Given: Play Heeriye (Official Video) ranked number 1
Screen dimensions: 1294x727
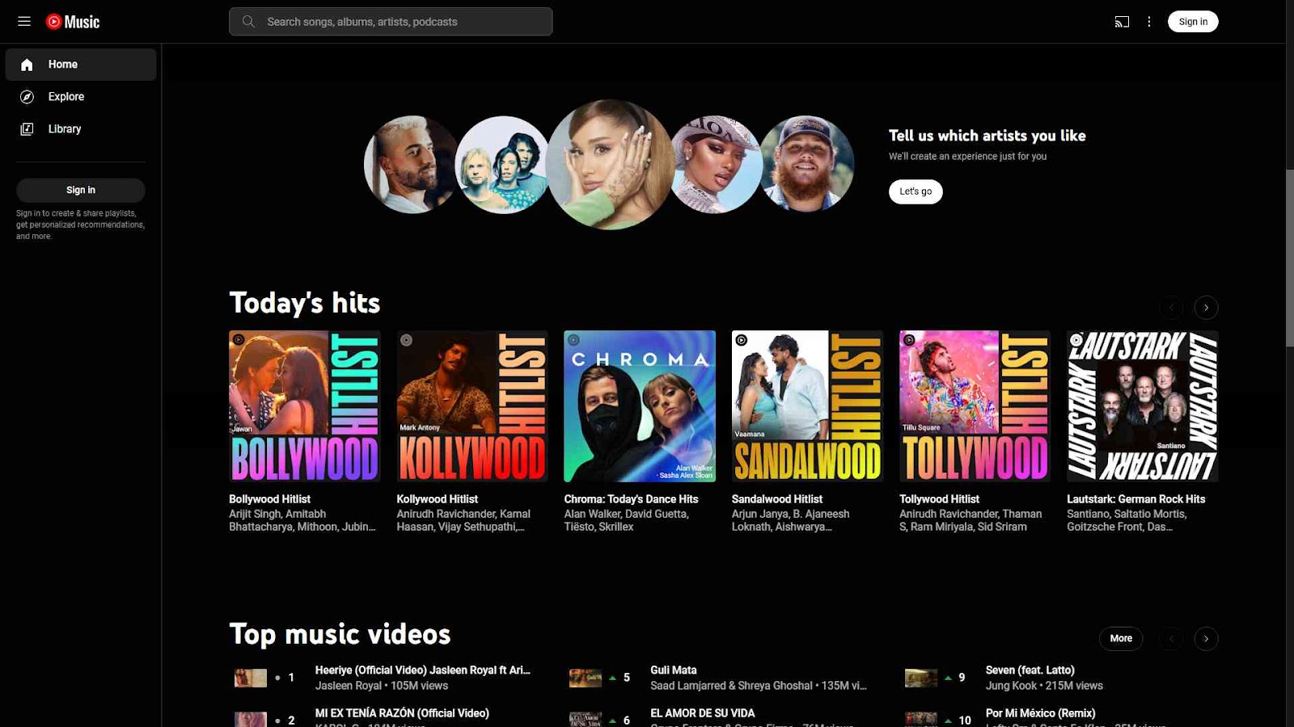Looking at the screenshot, I should (x=423, y=670).
